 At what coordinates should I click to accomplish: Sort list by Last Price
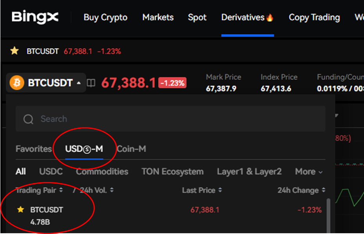[x=202, y=190]
